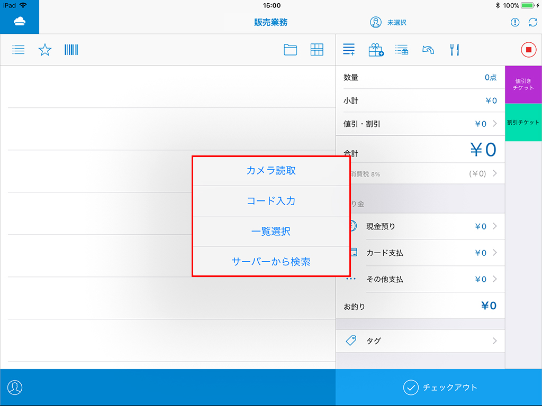Viewport: 542px width, 406px height.
Task: Switch to grid layout icon
Action: [x=317, y=50]
